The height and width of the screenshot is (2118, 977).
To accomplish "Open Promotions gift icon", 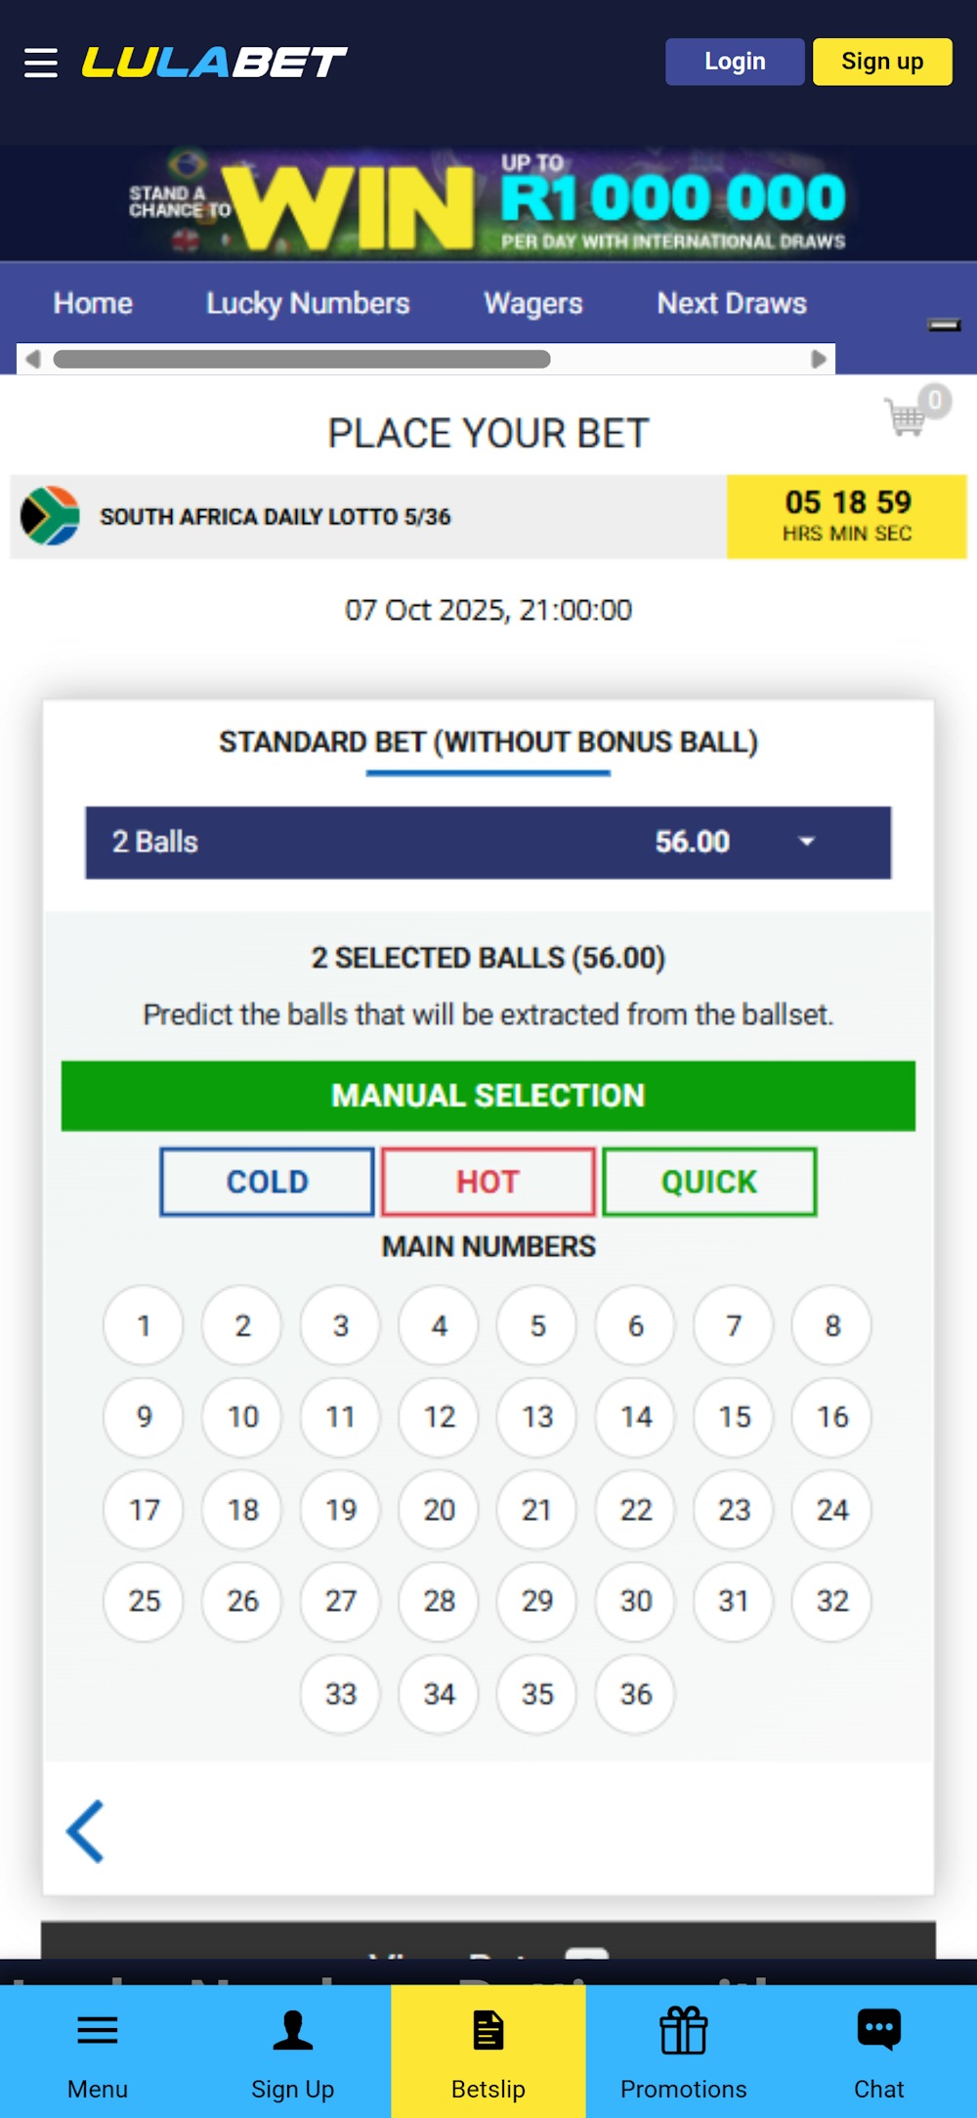I will pos(683,2029).
